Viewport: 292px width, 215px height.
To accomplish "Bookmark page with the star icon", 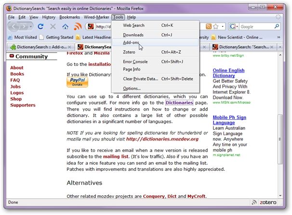I will coord(216,26).
